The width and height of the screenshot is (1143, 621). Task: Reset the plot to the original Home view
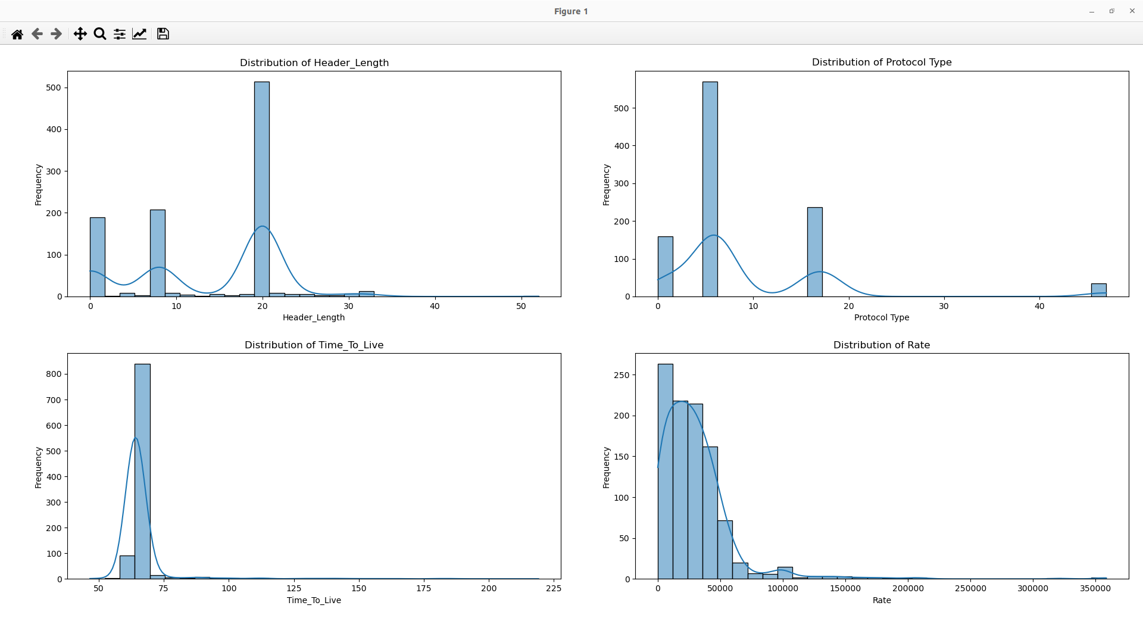click(x=17, y=34)
